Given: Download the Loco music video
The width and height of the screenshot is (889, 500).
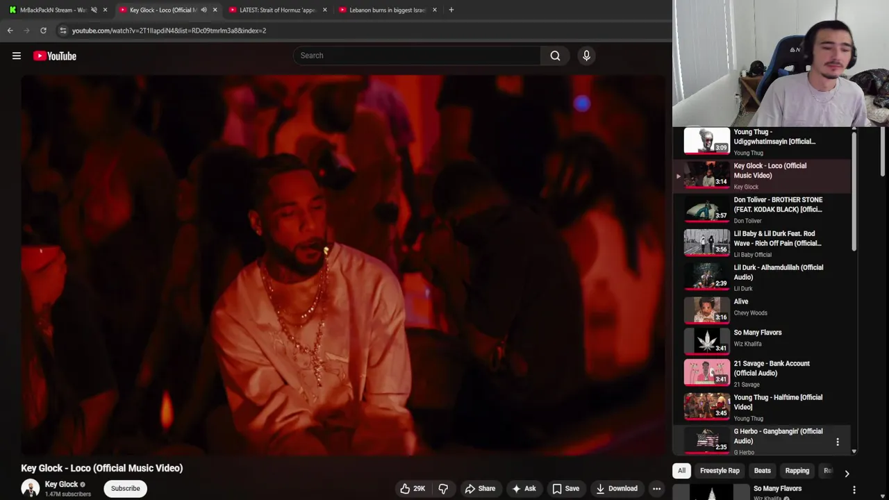Looking at the screenshot, I should tap(616, 488).
